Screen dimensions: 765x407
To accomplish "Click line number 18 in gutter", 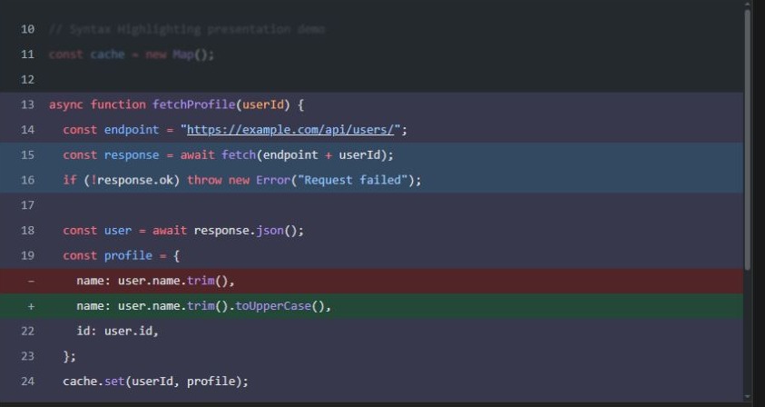I will pyautogui.click(x=28, y=231).
